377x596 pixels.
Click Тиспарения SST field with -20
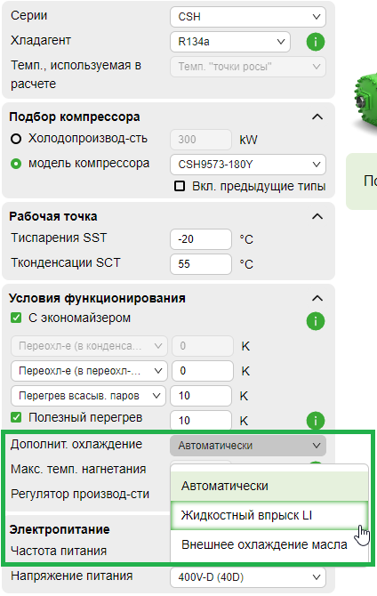click(201, 239)
